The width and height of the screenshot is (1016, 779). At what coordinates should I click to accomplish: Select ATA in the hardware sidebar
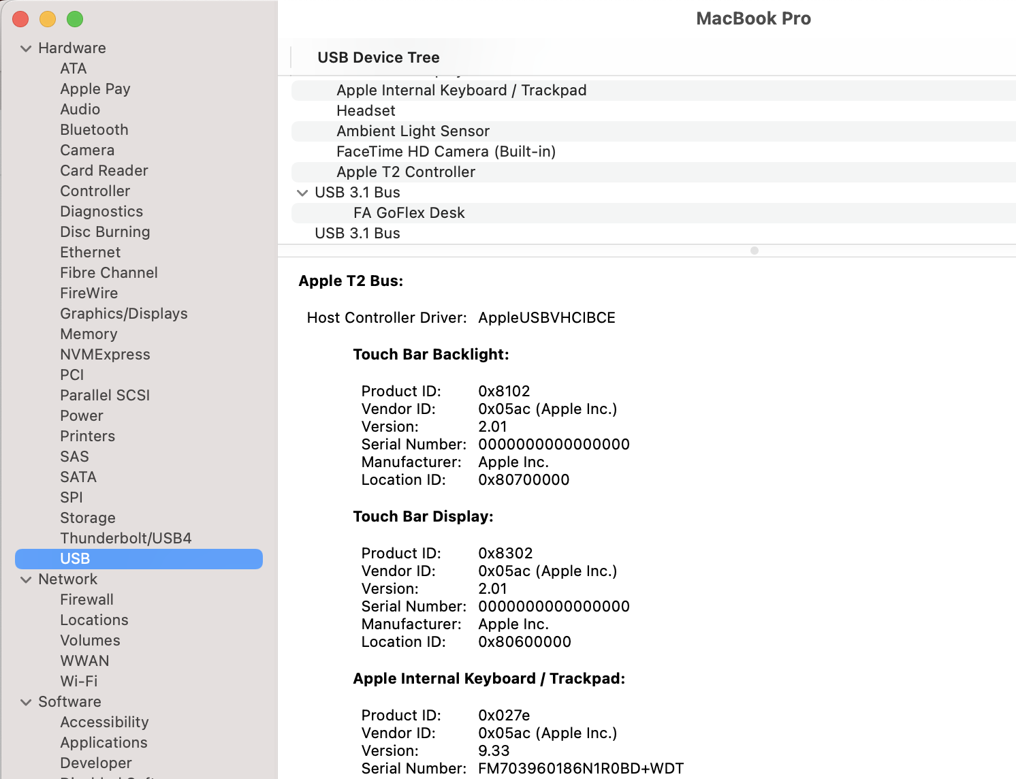click(x=73, y=68)
